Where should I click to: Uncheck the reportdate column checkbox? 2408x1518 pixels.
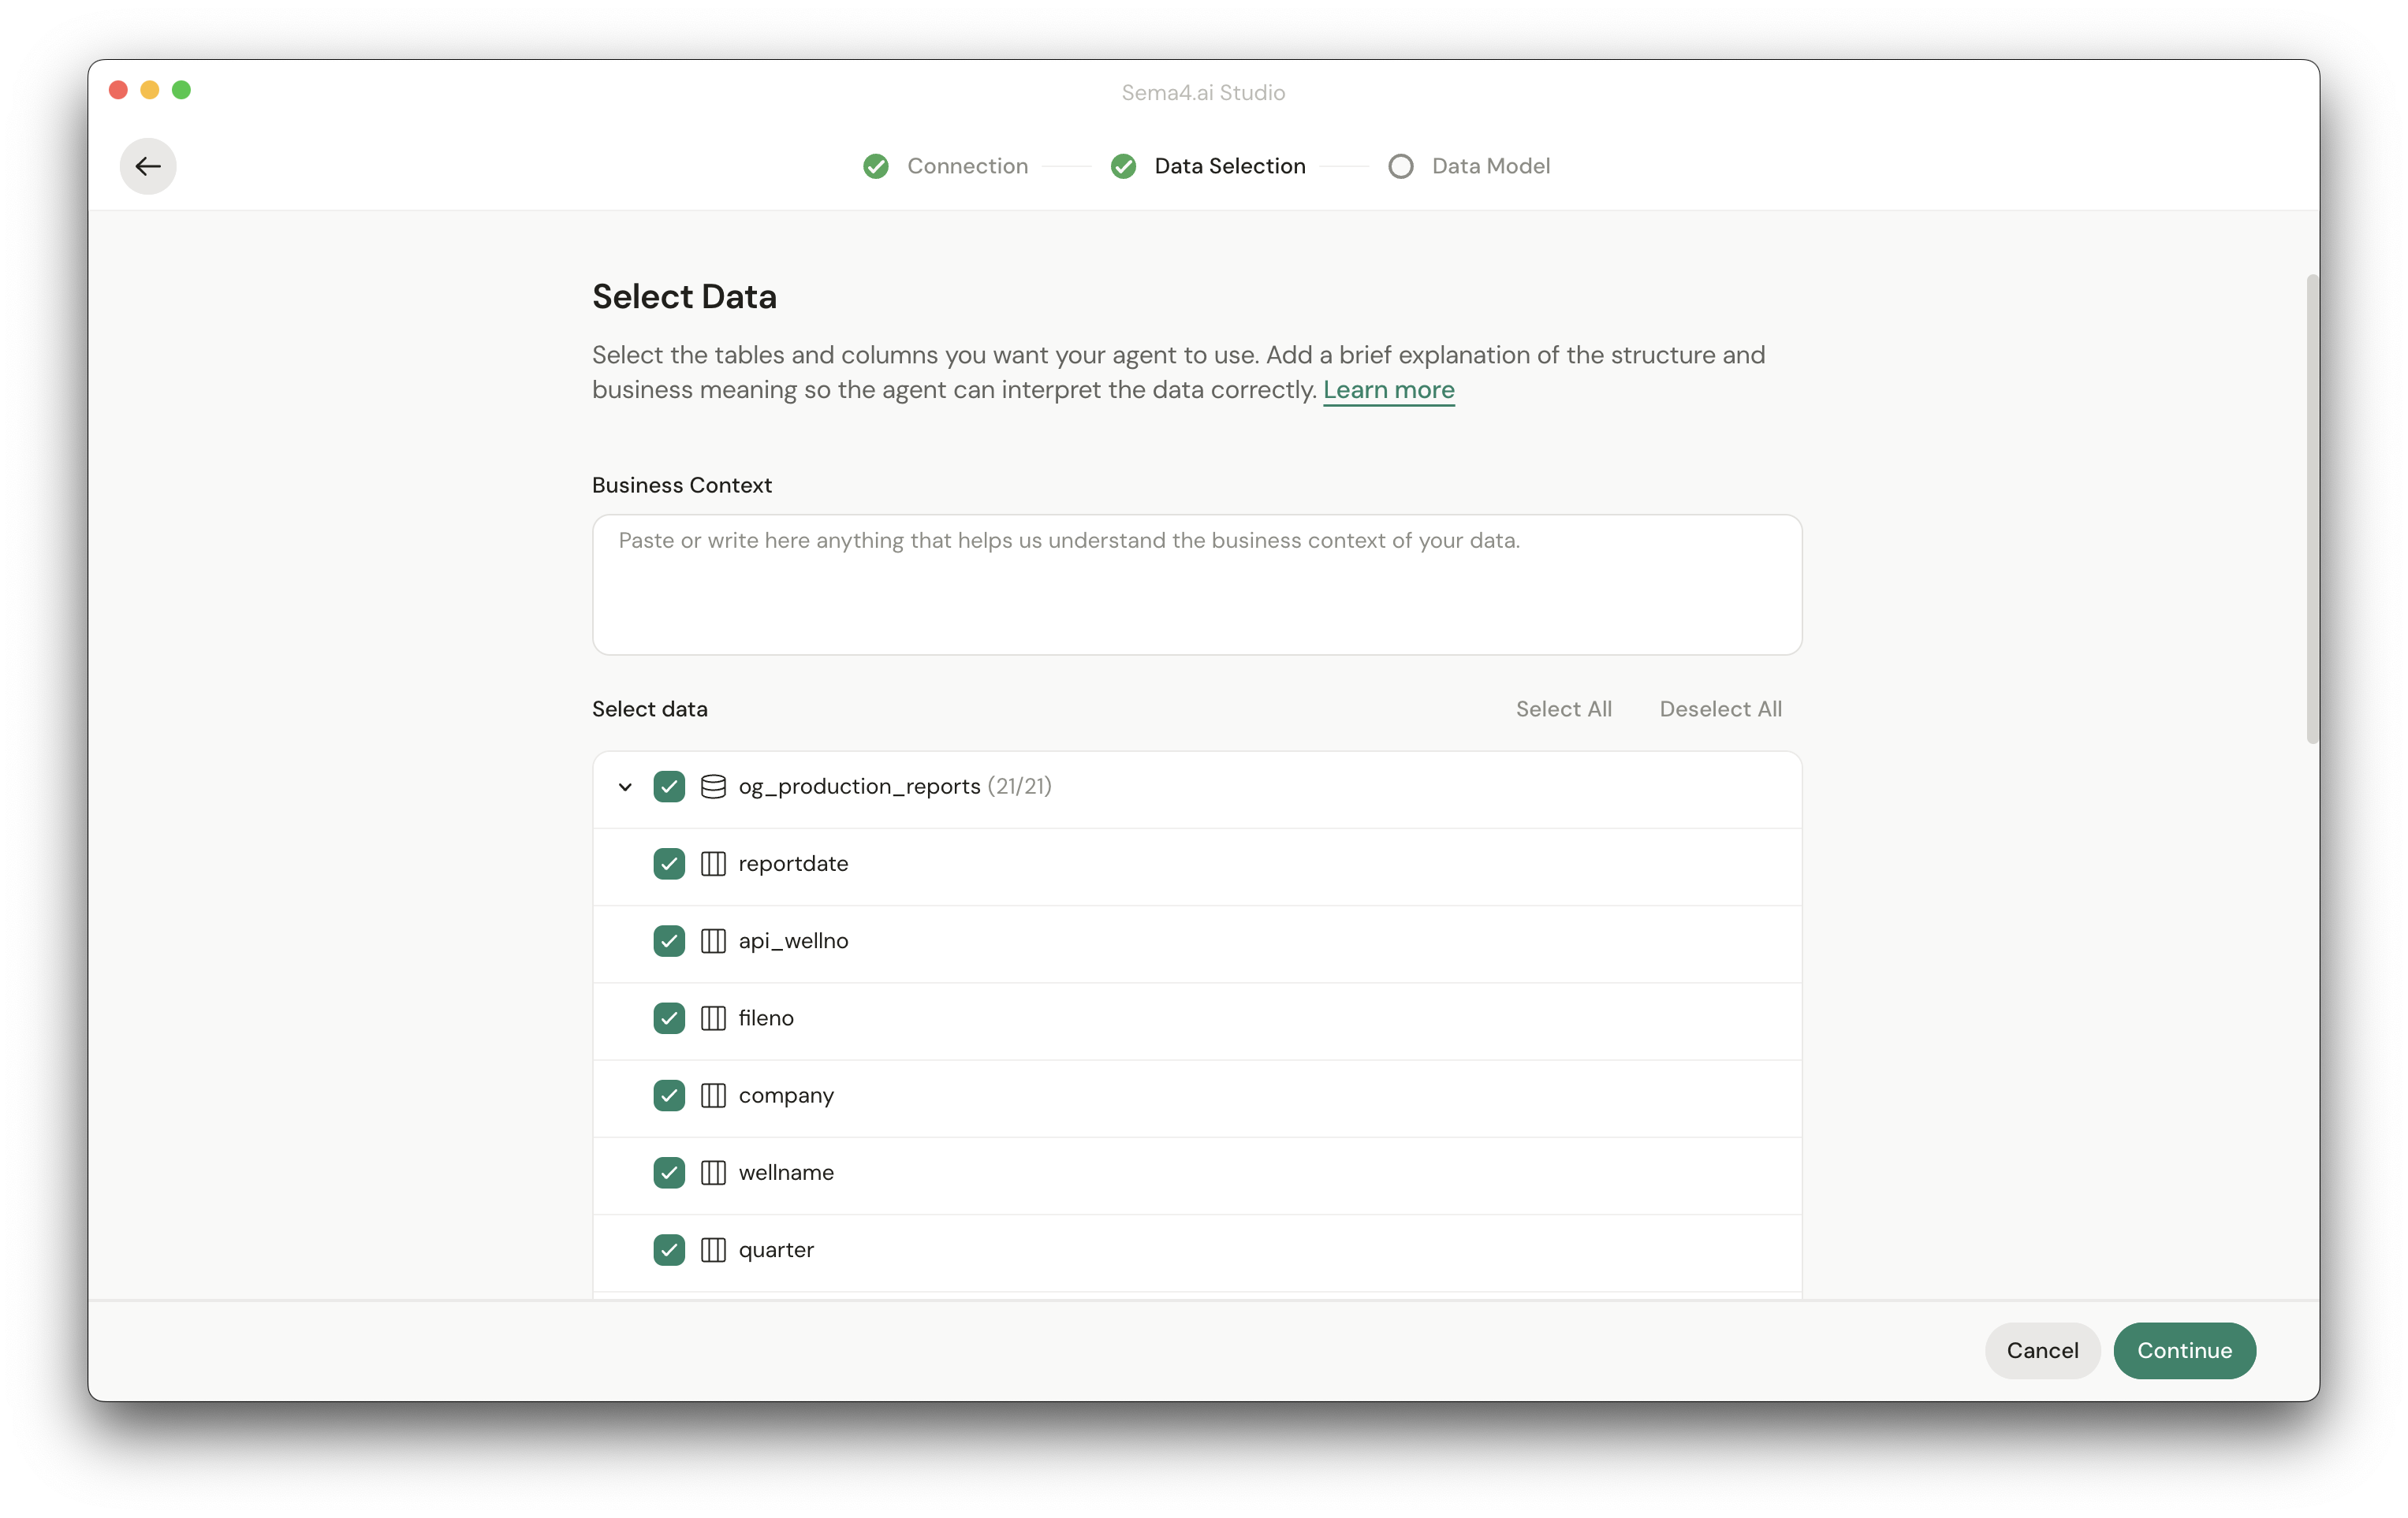pyautogui.click(x=669, y=863)
